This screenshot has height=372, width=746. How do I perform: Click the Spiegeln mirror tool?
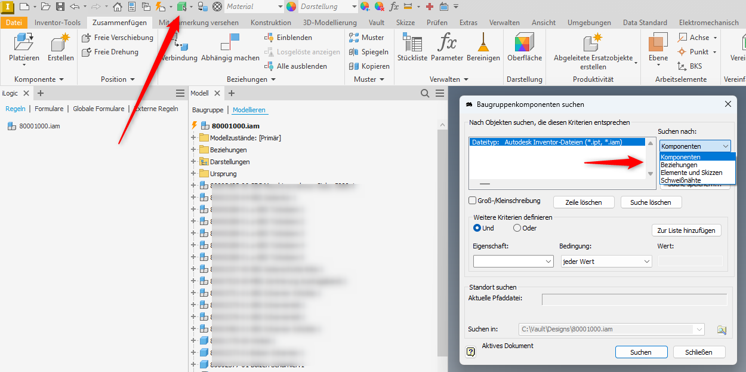369,52
